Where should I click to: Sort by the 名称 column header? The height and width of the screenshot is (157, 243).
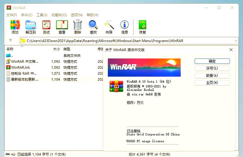10,49
